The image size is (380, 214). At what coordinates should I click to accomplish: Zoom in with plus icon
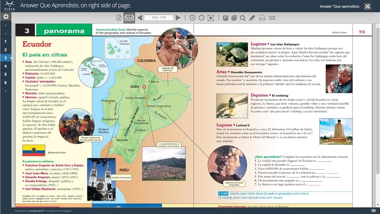tap(192, 18)
